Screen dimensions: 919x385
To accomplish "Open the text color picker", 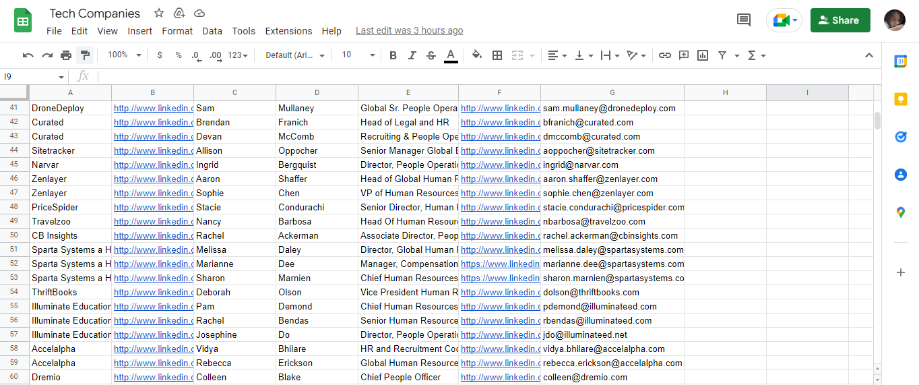I will 451,55.
